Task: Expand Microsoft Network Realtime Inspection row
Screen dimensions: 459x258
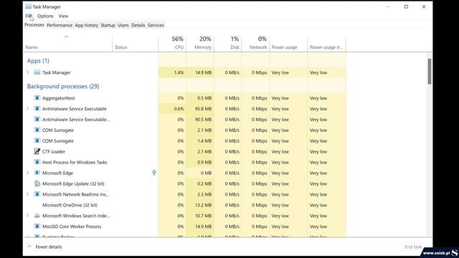Action: [28, 194]
